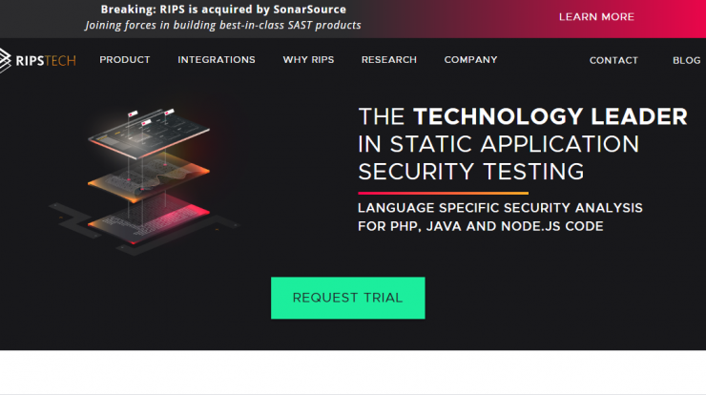The image size is (706, 395).
Task: Click the SonarSource acquisition headline
Action: tap(223, 10)
